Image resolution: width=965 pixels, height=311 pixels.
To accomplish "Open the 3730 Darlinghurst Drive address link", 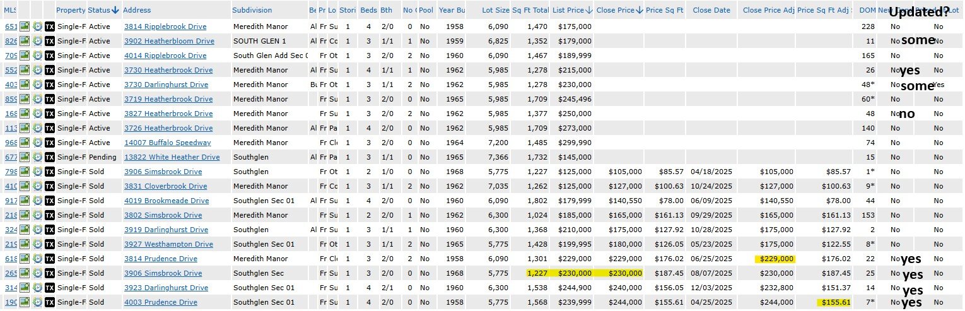I will tap(166, 85).
